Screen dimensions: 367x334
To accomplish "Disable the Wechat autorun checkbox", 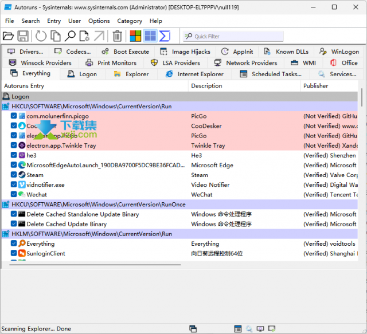I will pos(14,194).
